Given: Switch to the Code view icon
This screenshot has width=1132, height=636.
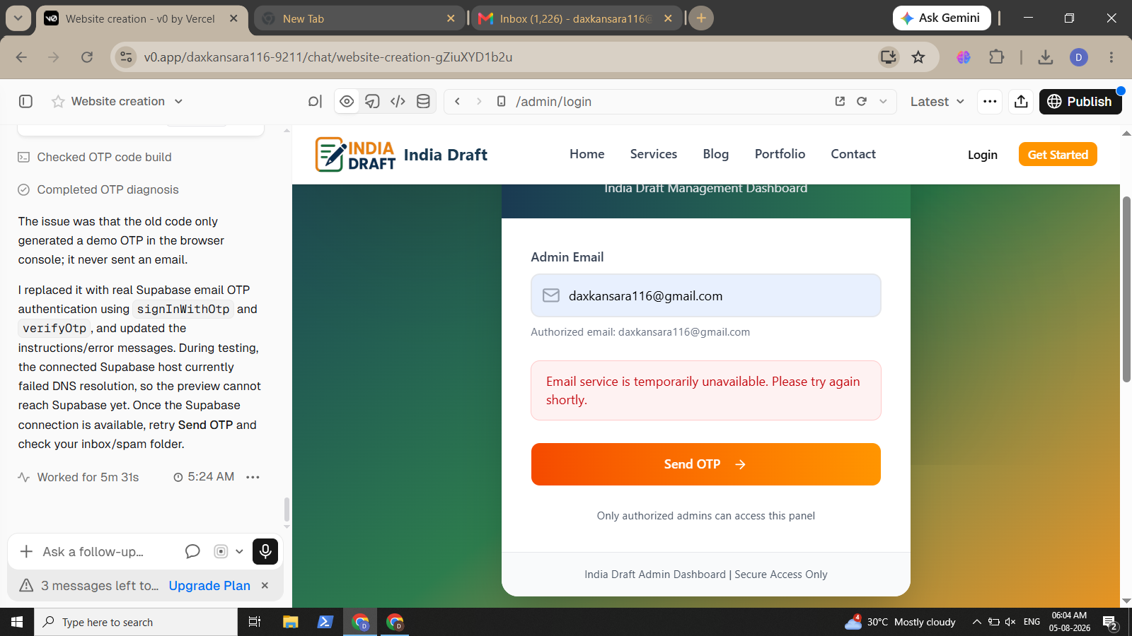Looking at the screenshot, I should click(x=398, y=102).
